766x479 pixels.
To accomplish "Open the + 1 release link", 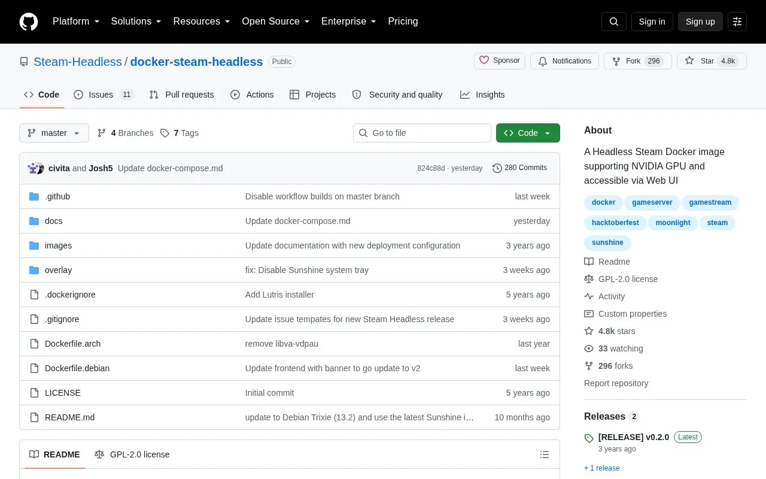I will click(x=602, y=468).
